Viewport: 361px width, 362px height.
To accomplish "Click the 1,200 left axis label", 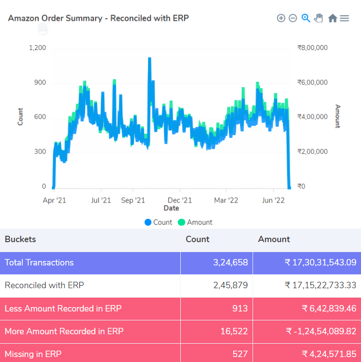I will point(38,48).
